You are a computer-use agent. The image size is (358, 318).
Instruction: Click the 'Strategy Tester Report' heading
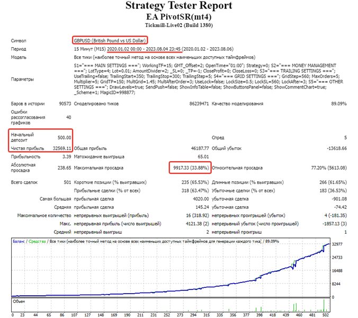click(179, 6)
